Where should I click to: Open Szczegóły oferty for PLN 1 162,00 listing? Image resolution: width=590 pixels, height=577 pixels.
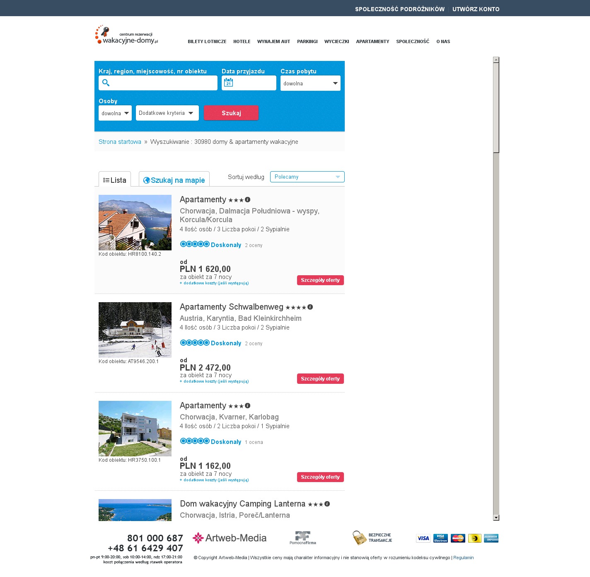point(320,477)
